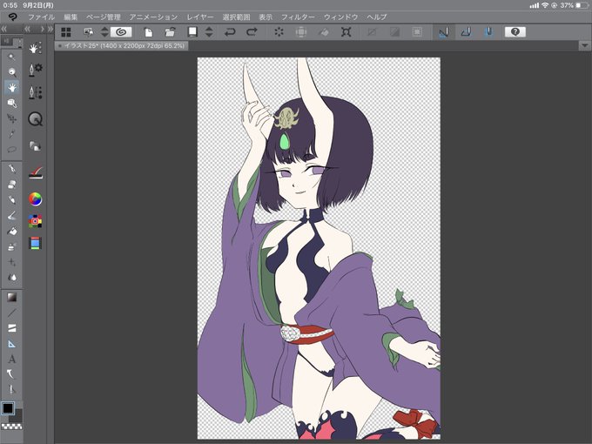Screen dimensions: 592x444
Task: Collapse sub palette with second double-left chevron
Action: pos(27,29)
